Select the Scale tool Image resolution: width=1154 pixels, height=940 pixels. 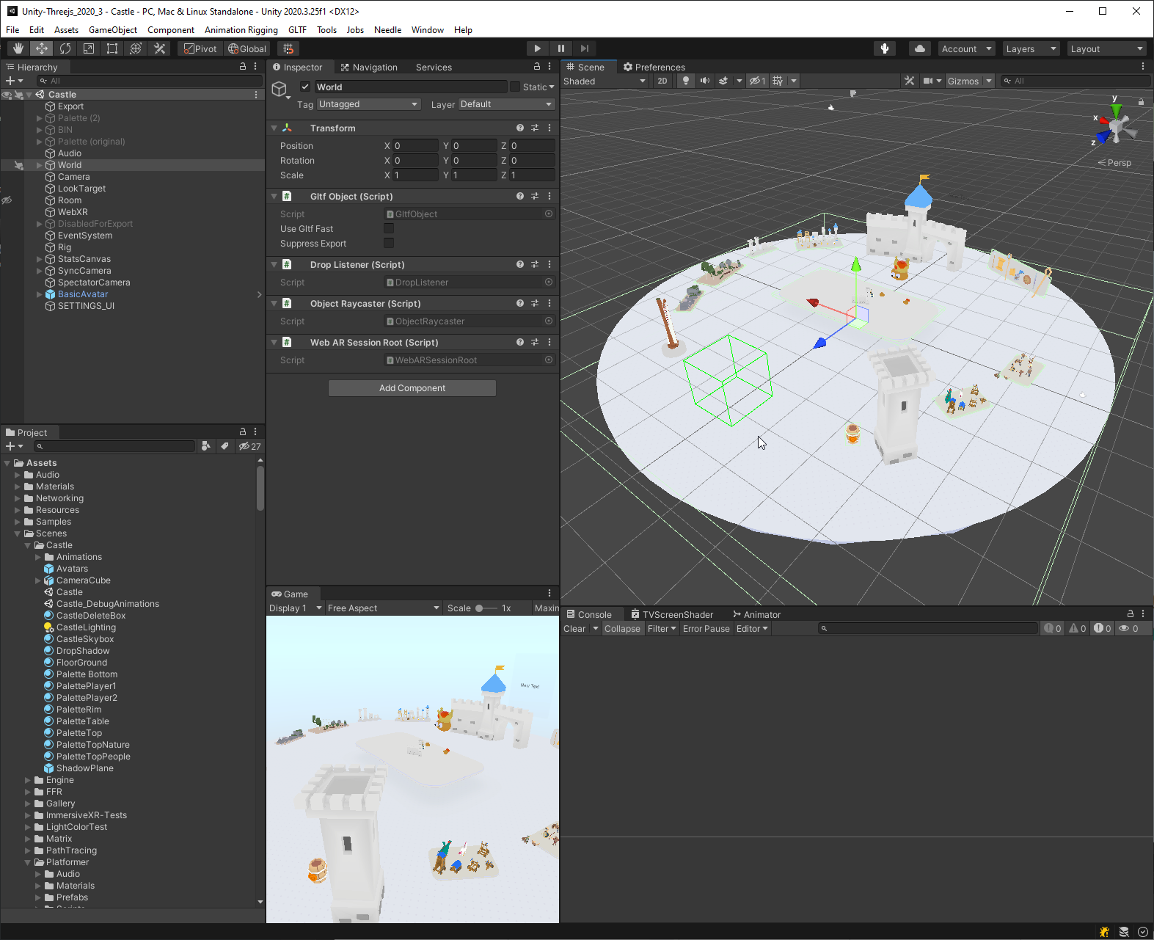(x=89, y=48)
